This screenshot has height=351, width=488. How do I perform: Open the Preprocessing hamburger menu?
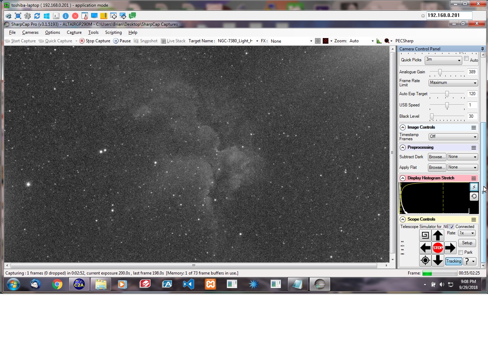pos(474,148)
